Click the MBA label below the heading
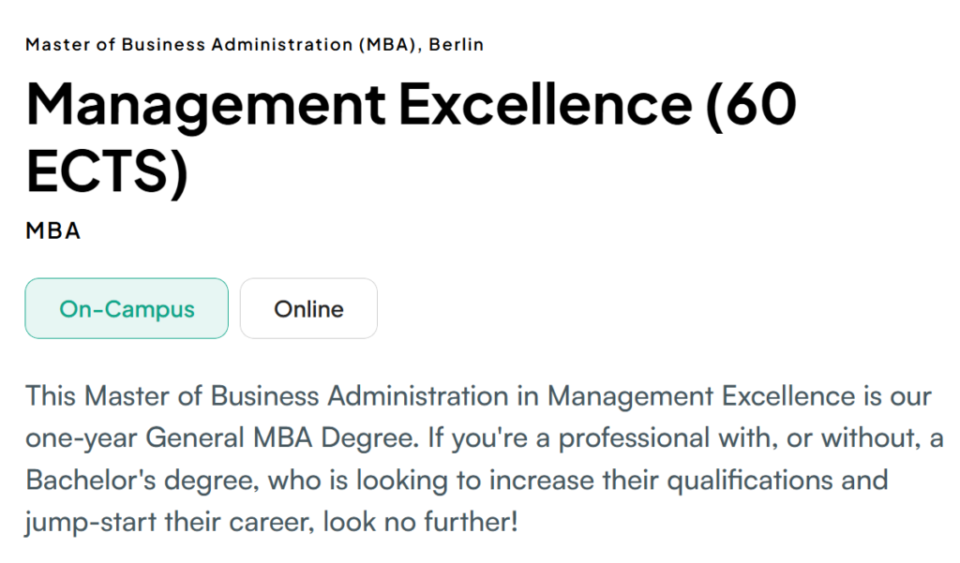The image size is (960, 563). tap(52, 230)
